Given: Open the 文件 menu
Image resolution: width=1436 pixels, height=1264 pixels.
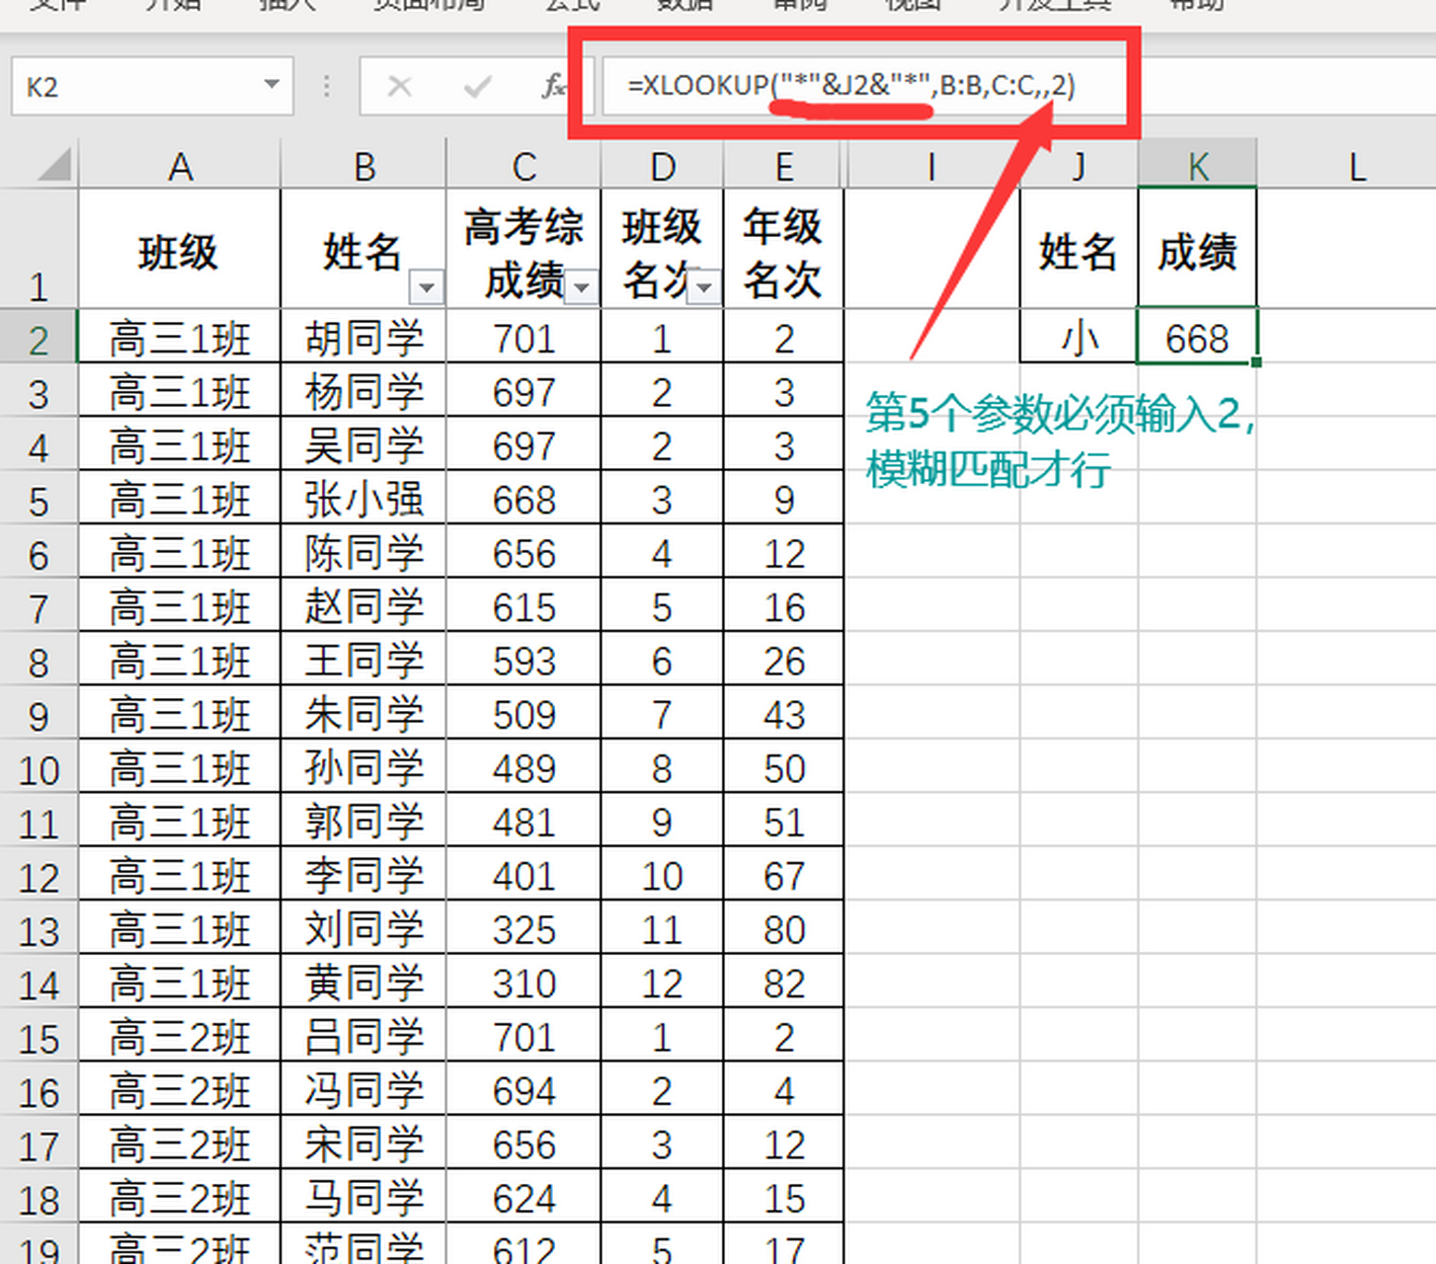Looking at the screenshot, I should [x=59, y=4].
